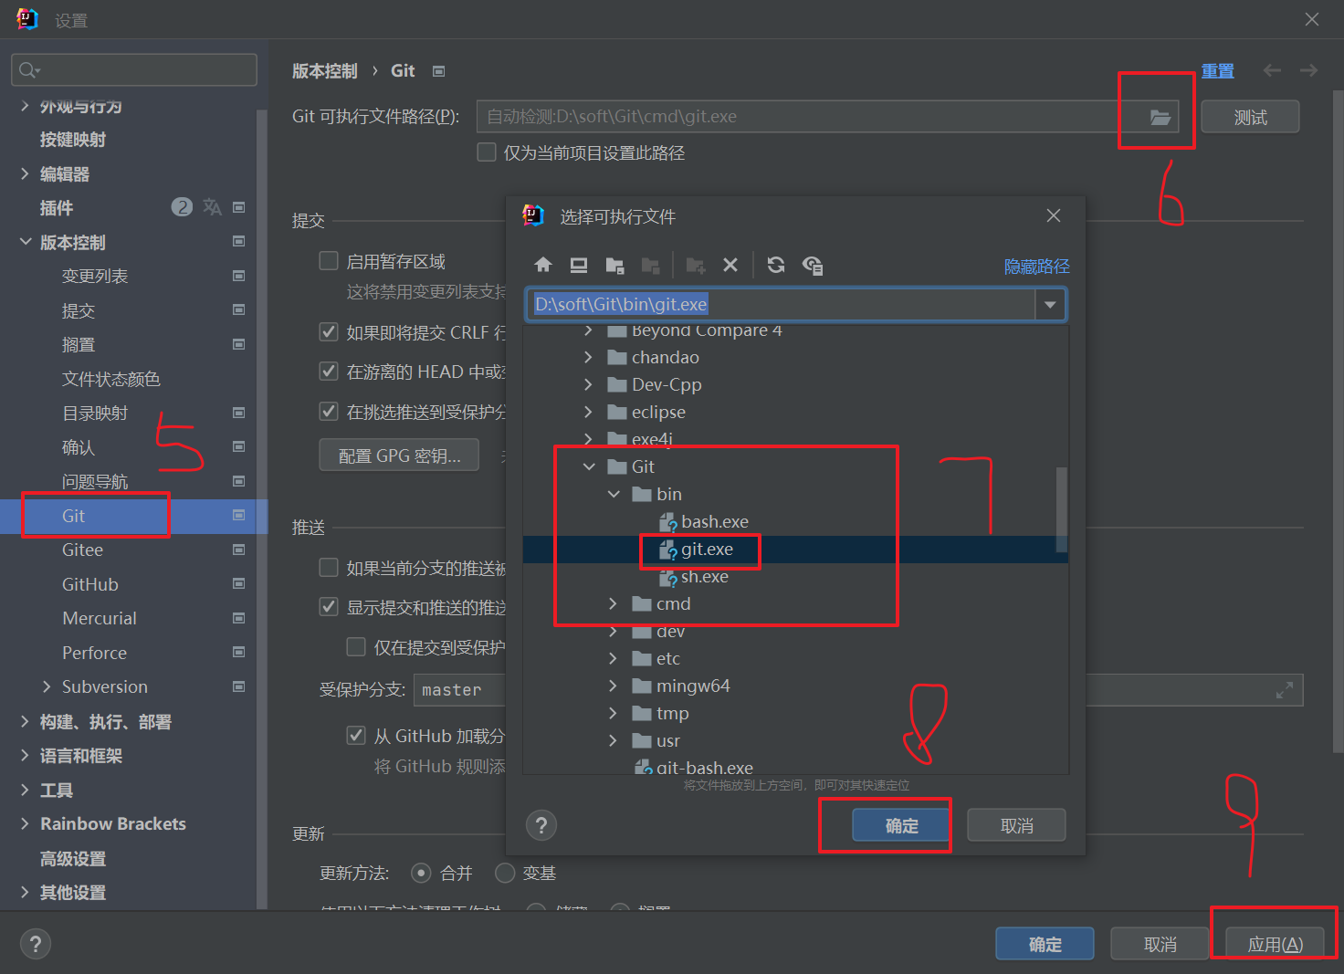Expand the cmd folder in file tree

(x=614, y=603)
